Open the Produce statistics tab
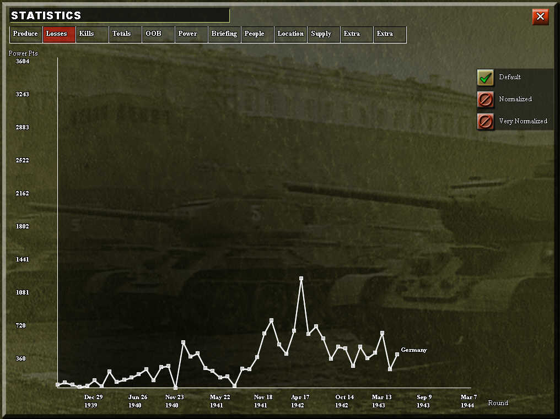This screenshot has height=419, width=560. pyautogui.click(x=26, y=34)
